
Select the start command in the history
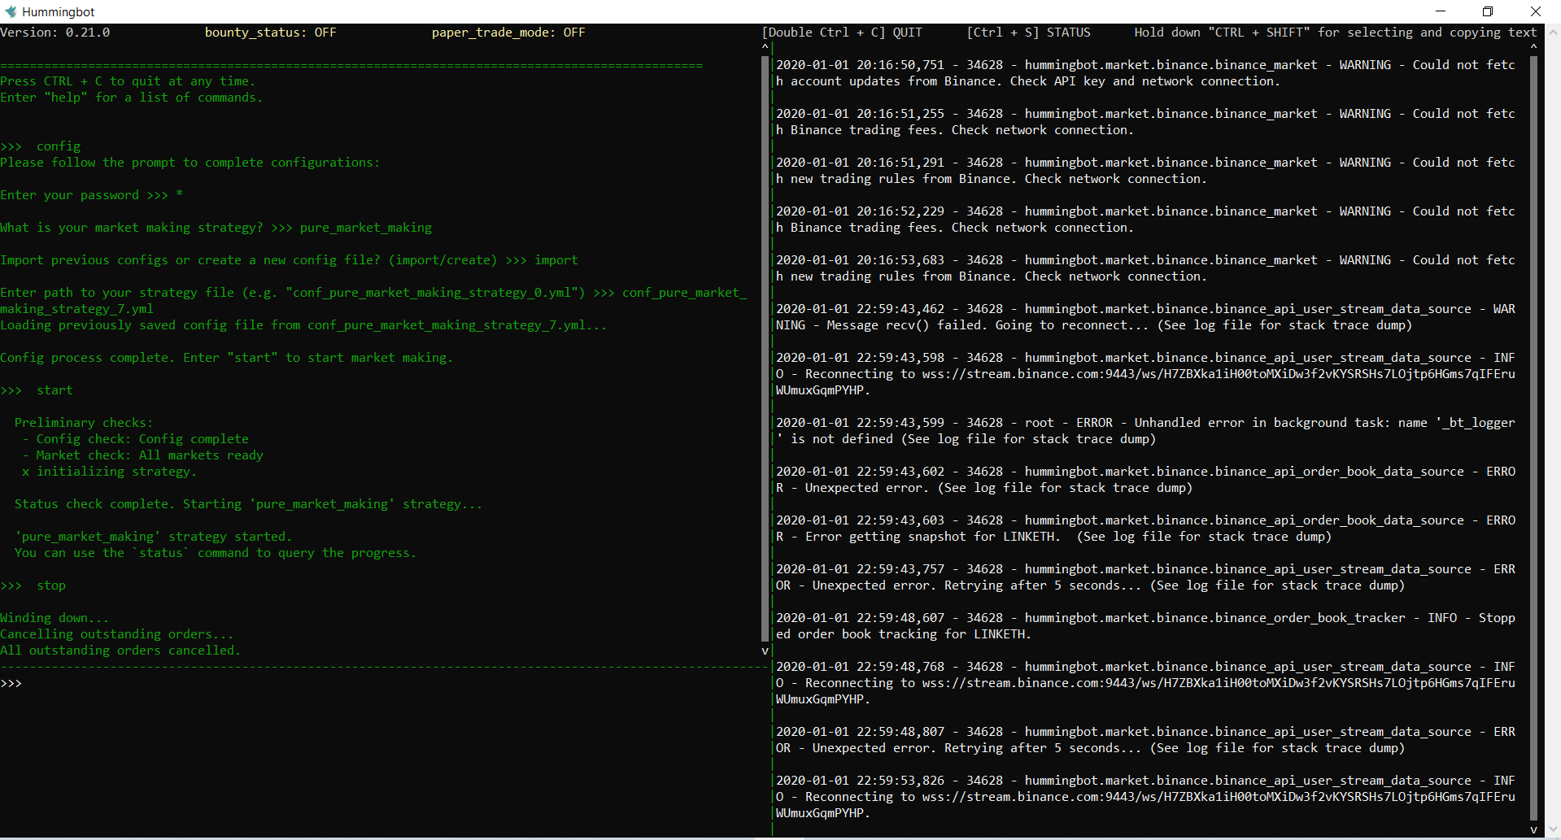(x=54, y=390)
